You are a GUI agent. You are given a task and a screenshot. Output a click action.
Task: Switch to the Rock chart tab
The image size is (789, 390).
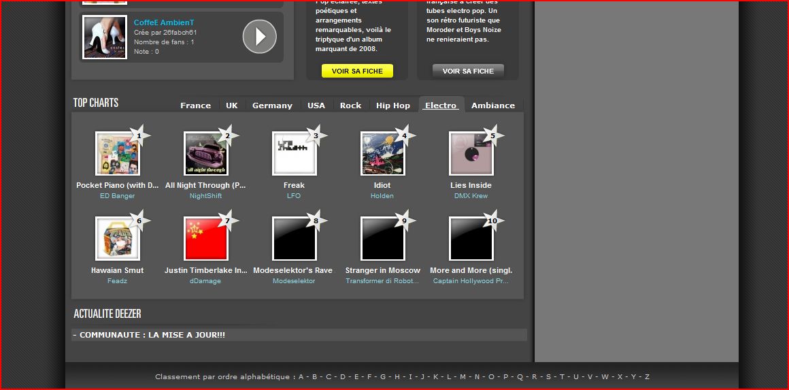point(351,105)
